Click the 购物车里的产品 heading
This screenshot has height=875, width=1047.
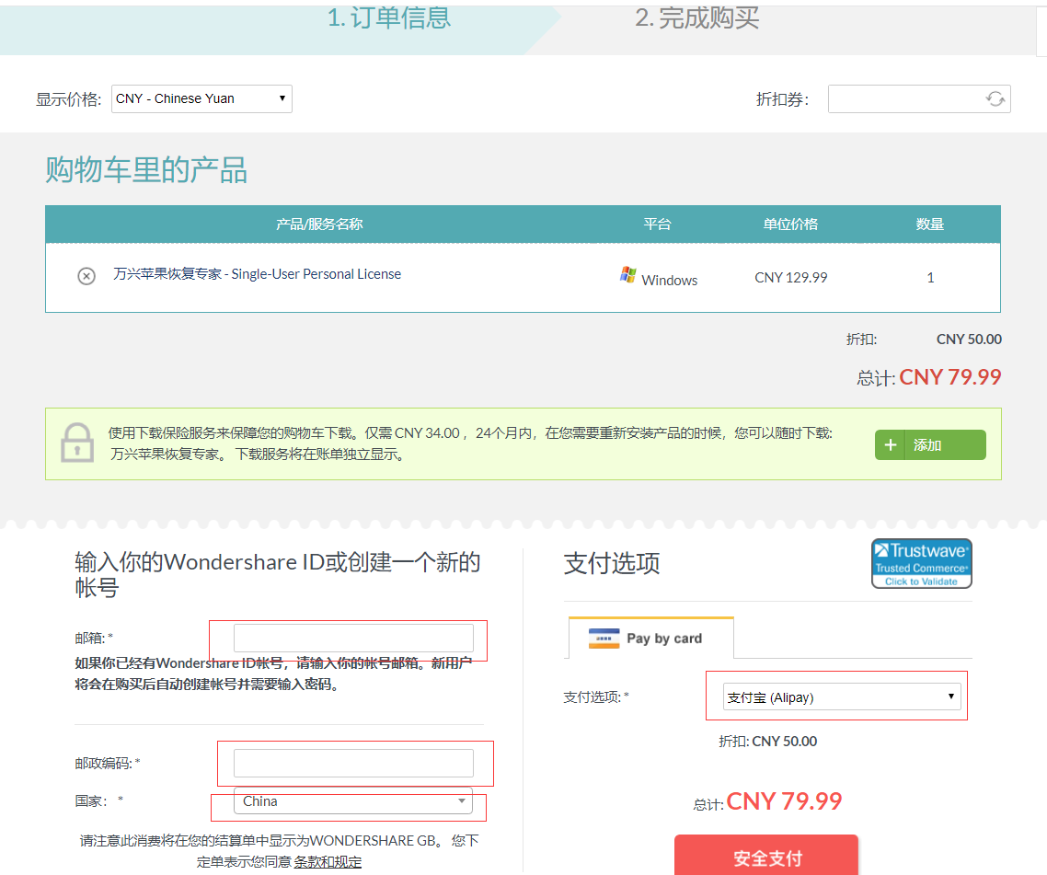(146, 169)
